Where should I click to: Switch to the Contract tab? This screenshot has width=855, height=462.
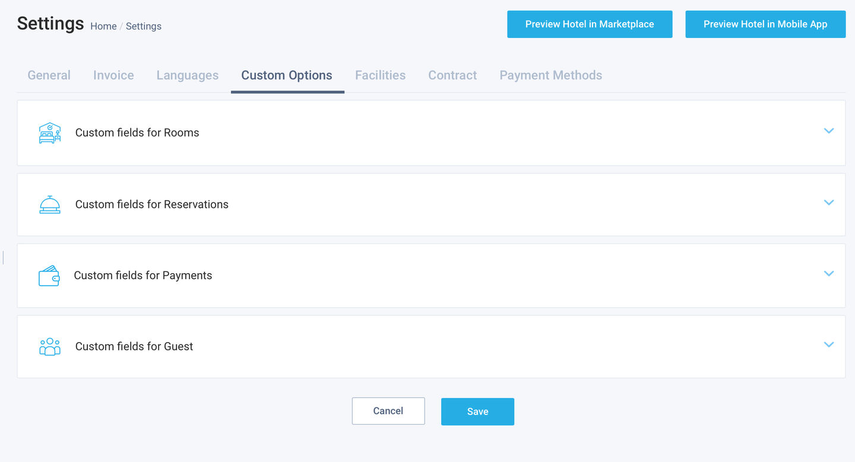pyautogui.click(x=452, y=75)
